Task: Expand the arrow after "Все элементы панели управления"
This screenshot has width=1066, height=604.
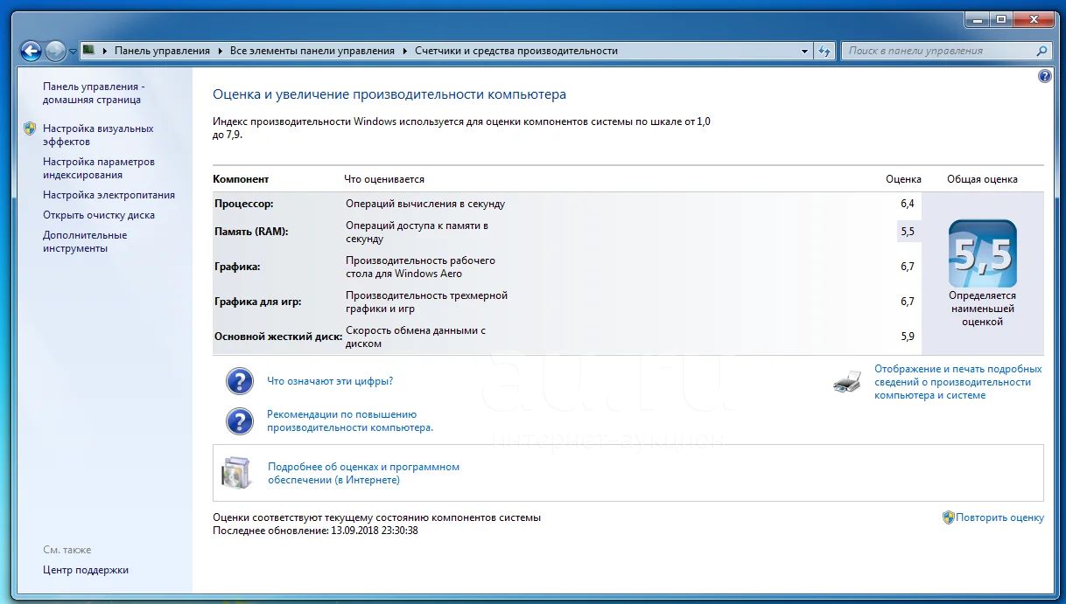Action: point(405,51)
